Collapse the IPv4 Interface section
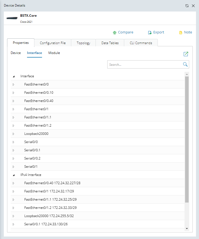199x239 pixels. [13, 175]
